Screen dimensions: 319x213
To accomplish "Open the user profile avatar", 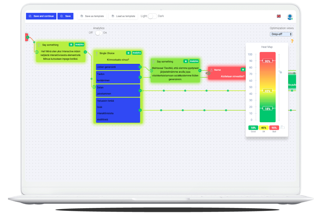I will point(290,17).
